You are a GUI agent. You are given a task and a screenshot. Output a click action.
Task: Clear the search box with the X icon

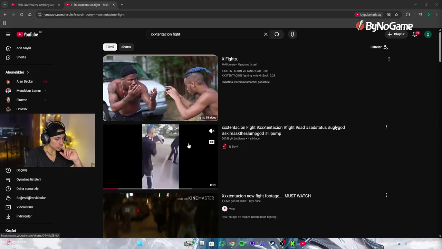(266, 34)
